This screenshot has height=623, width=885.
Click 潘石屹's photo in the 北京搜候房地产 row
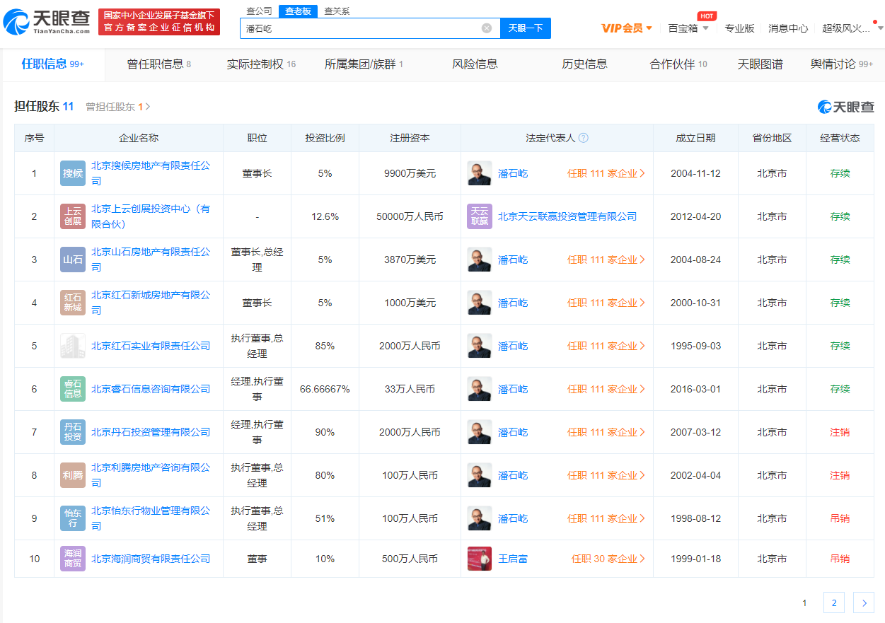pos(480,173)
